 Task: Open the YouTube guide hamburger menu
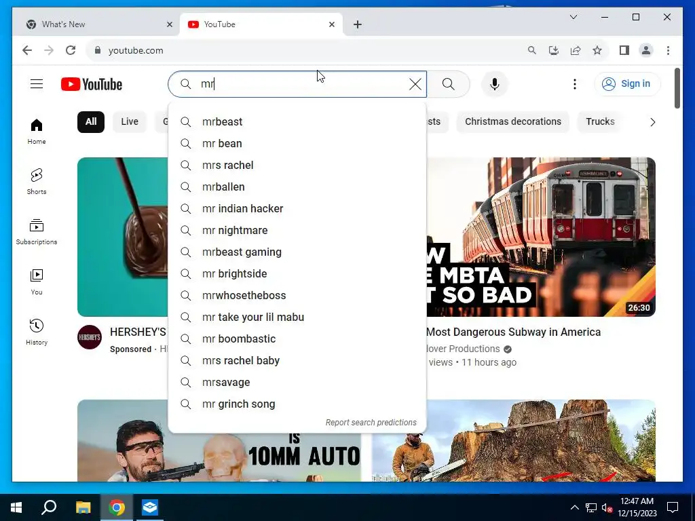point(37,83)
